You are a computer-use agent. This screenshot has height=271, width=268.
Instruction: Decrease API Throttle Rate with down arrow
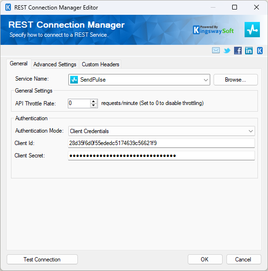[94, 105]
